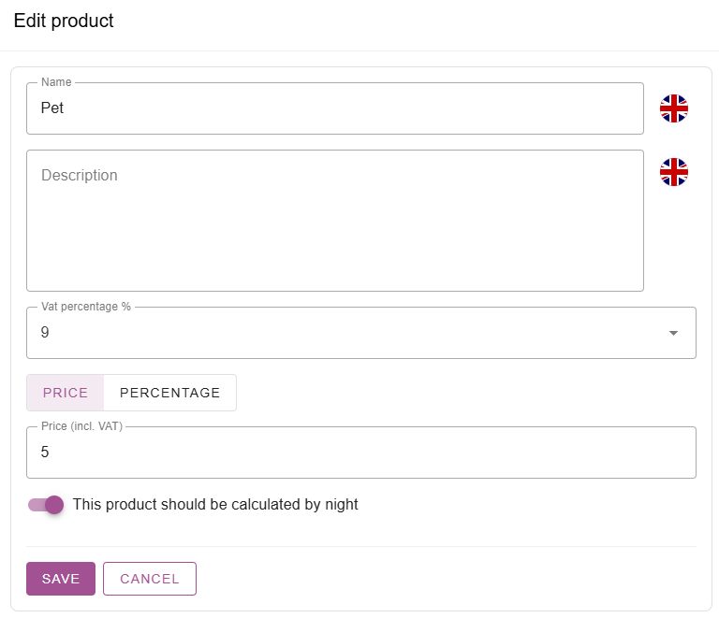Toggle the calculated by night switch

point(45,505)
